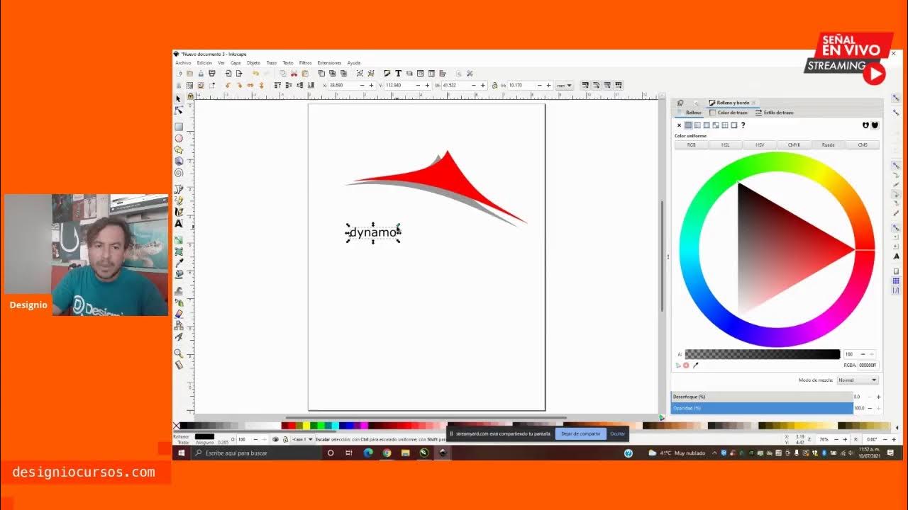Decrease W width value with minus

click(474, 85)
